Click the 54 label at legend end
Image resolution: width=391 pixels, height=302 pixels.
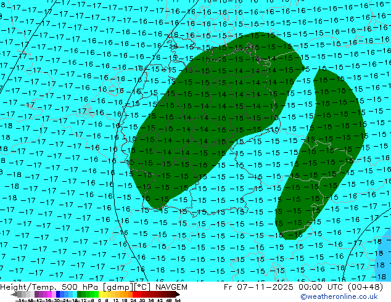[178, 300]
